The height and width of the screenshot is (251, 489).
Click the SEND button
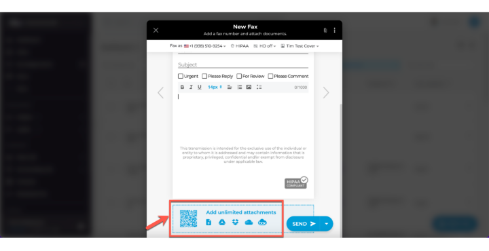point(304,224)
